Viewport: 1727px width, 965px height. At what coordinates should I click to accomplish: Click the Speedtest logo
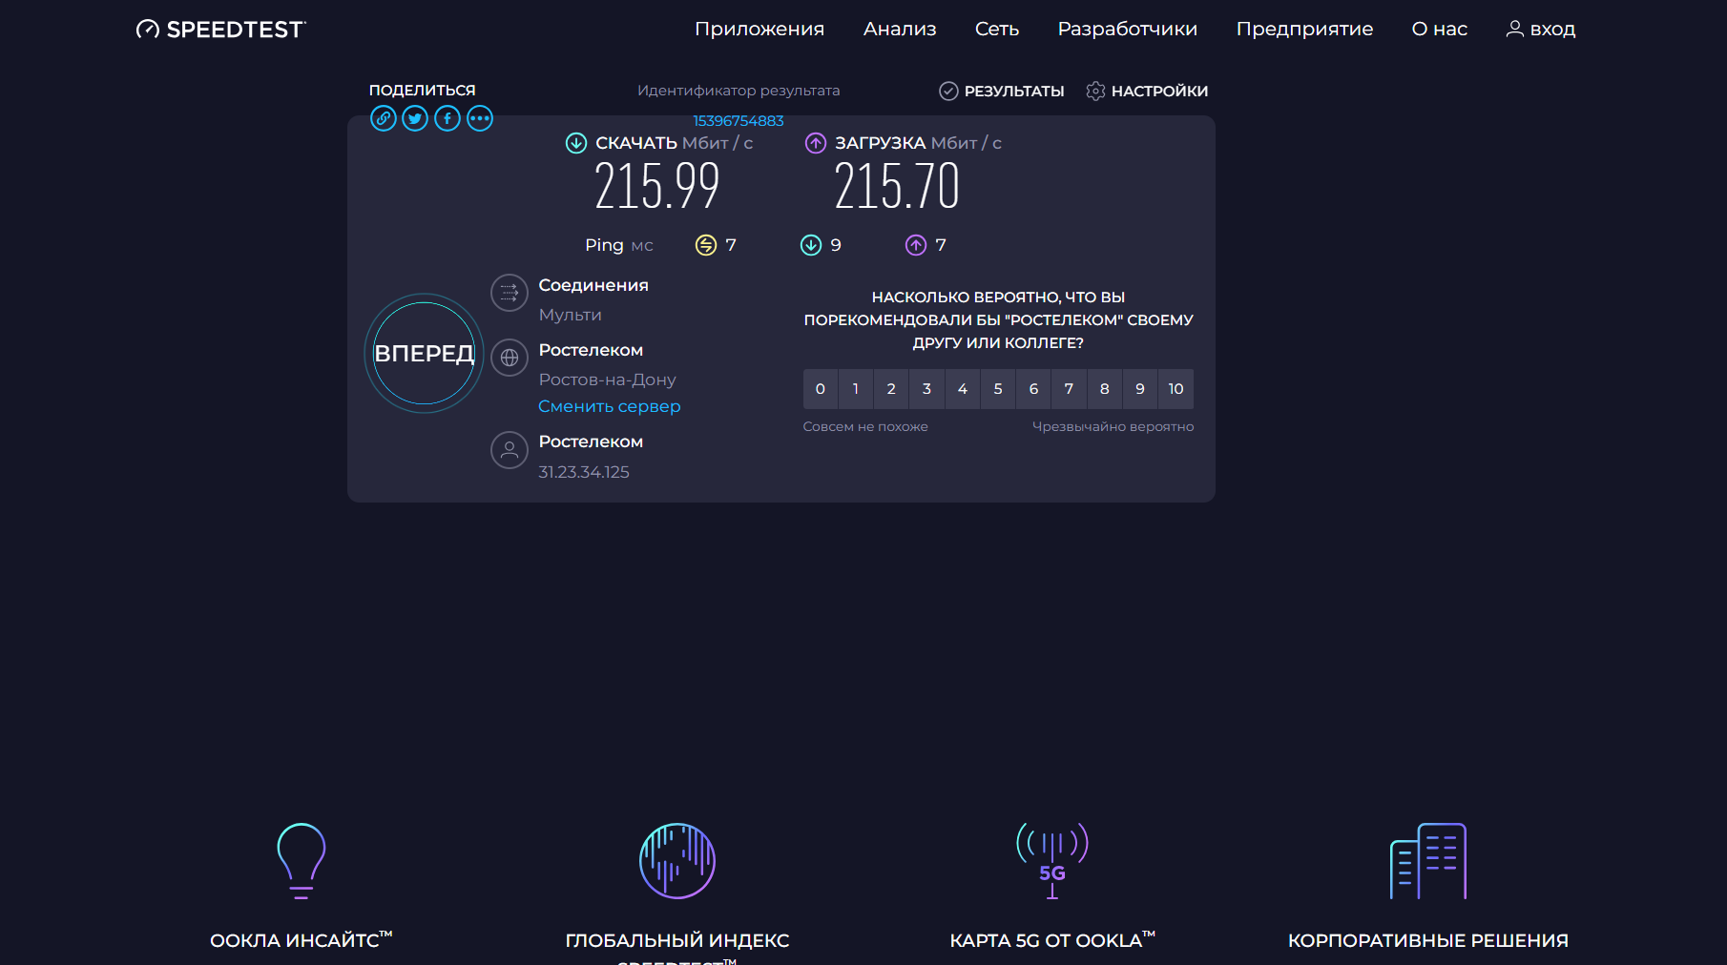coord(220,30)
